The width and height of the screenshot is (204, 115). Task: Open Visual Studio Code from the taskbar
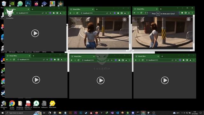(117, 113)
